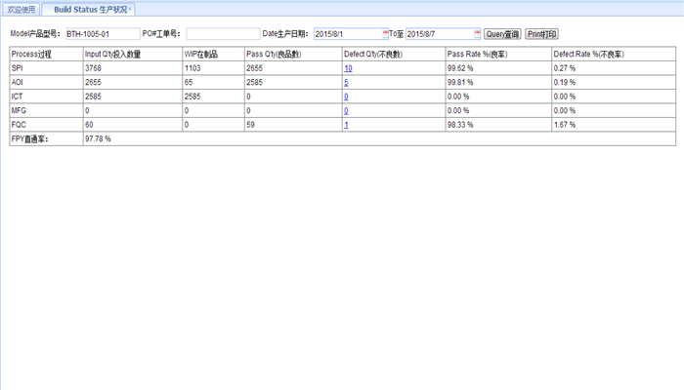Click AOI pass rate 99.81 %
Screen dimensions: 684x390
coord(460,82)
